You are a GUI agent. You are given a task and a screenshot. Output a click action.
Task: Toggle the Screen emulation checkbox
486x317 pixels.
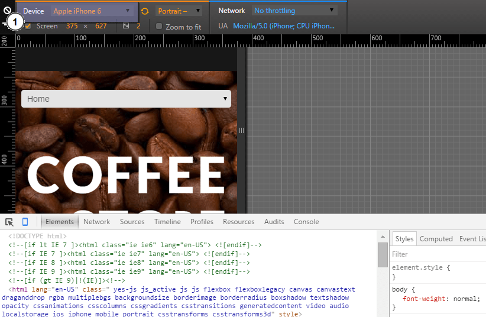click(x=28, y=26)
